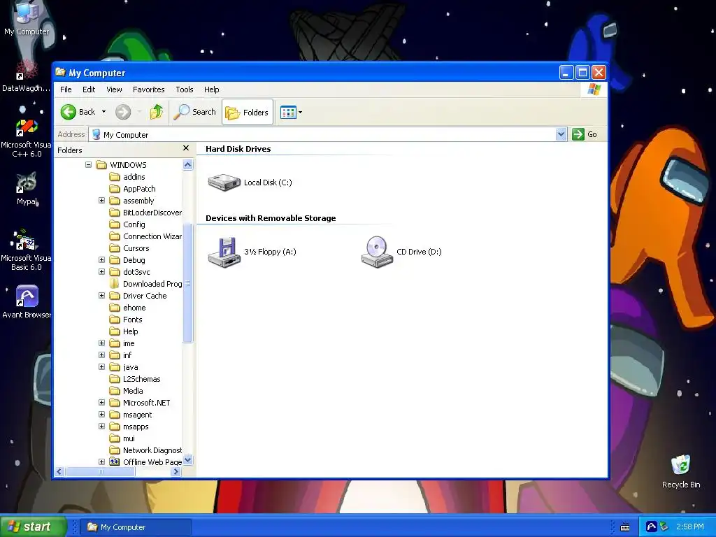Select the 3½ Floppy (A:) drive icon

(x=224, y=252)
